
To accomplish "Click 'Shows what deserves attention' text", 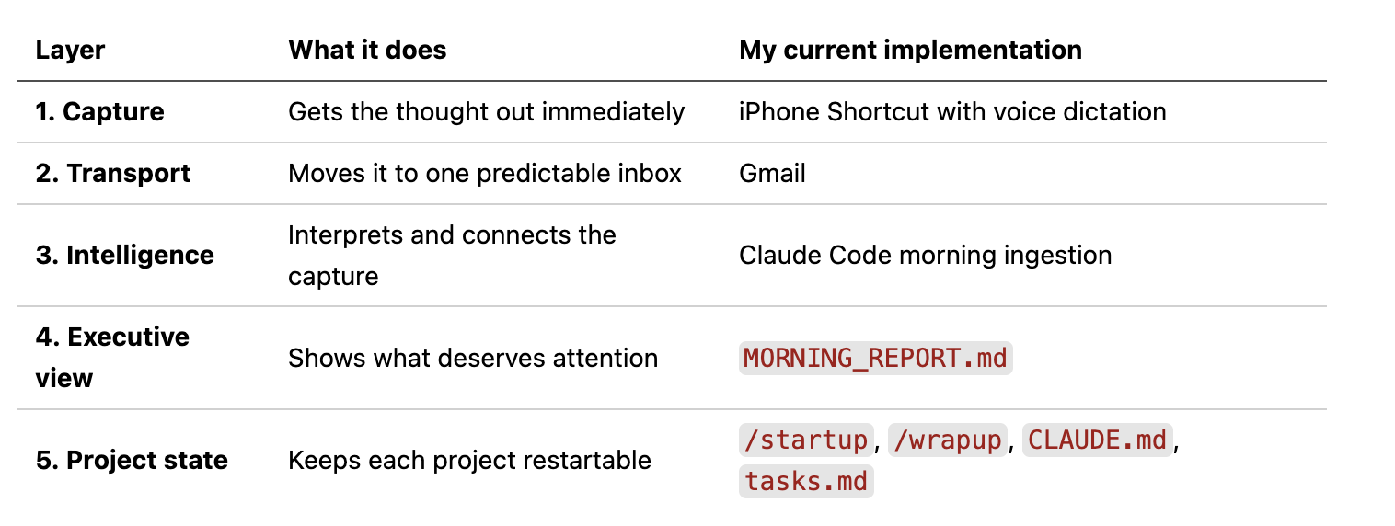I will pyautogui.click(x=473, y=358).
